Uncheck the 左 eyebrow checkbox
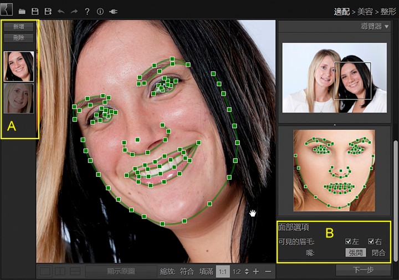Image resolution: width=399 pixels, height=280 pixels. point(348,242)
